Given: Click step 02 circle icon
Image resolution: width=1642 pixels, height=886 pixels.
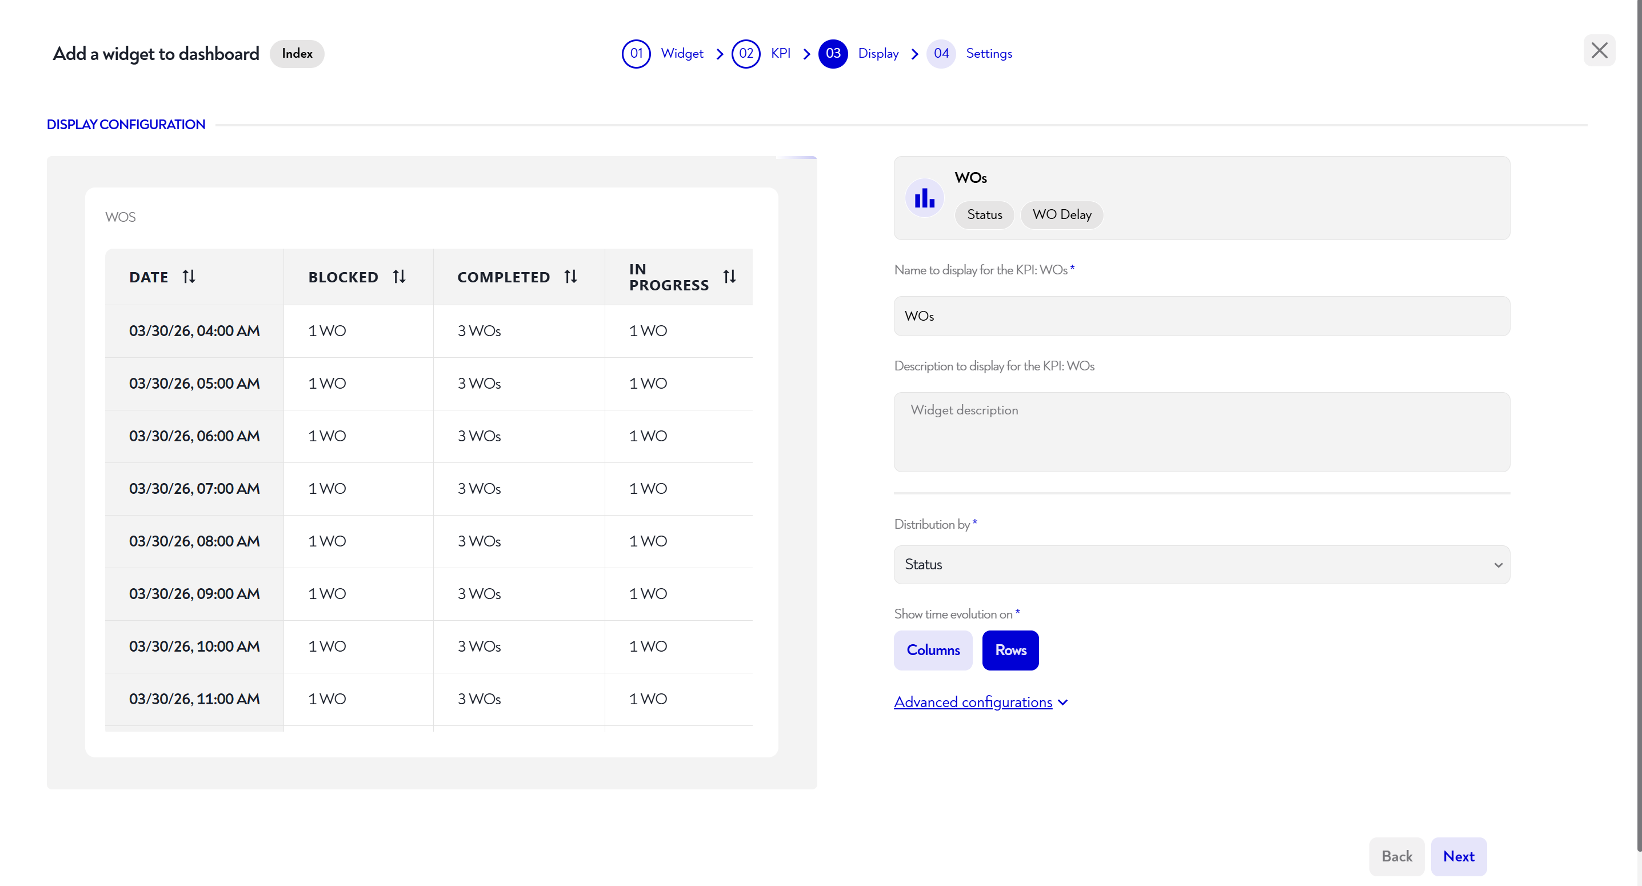Looking at the screenshot, I should (x=745, y=54).
